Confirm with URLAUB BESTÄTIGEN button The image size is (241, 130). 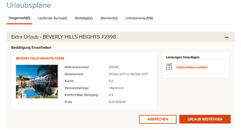[x=205, y=119]
